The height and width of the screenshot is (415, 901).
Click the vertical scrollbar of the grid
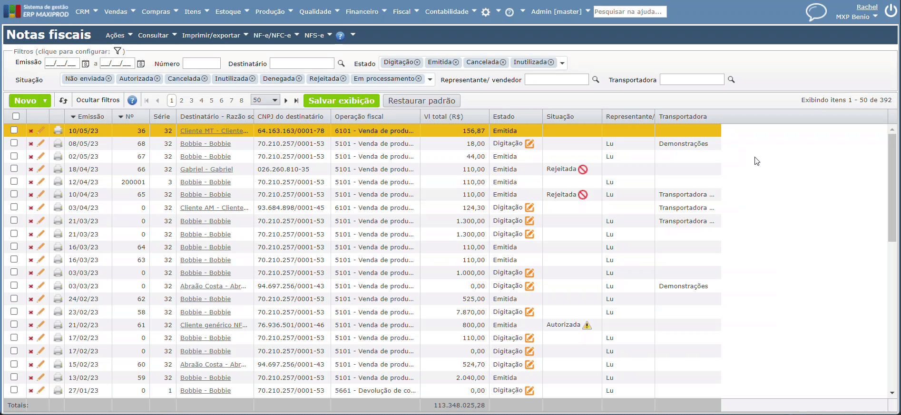(x=892, y=188)
